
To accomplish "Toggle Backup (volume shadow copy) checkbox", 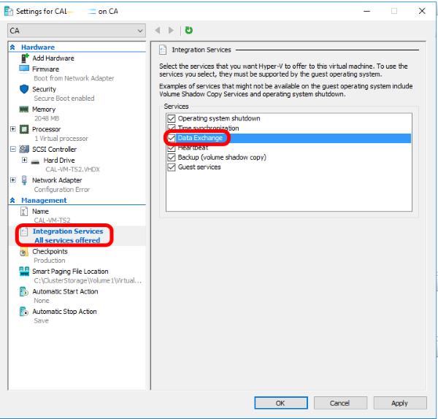I will (x=172, y=157).
